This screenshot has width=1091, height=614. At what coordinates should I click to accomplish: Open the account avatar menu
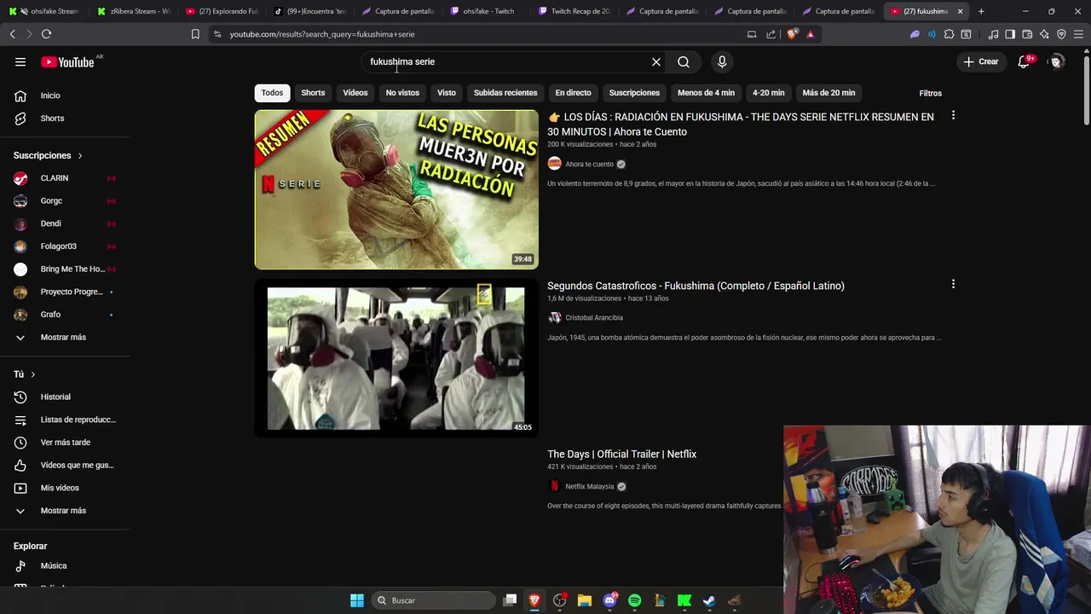coord(1057,61)
